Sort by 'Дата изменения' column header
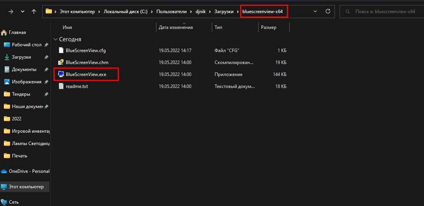Image resolution: width=424 pixels, height=206 pixels. coord(176,27)
